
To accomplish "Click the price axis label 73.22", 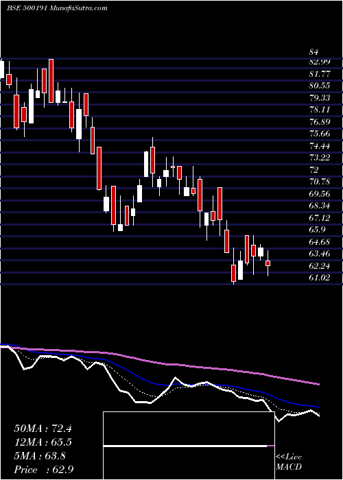I will pos(320,158).
